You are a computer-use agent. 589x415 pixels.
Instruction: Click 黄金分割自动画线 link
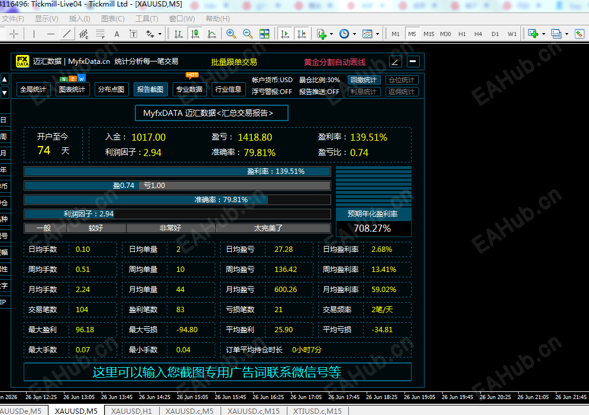click(x=335, y=62)
